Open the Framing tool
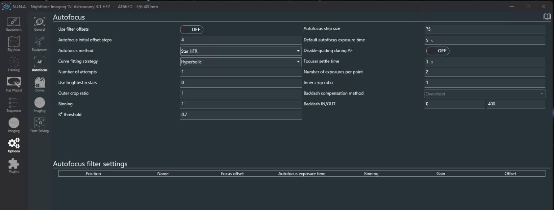The image size is (554, 210). (x=14, y=64)
